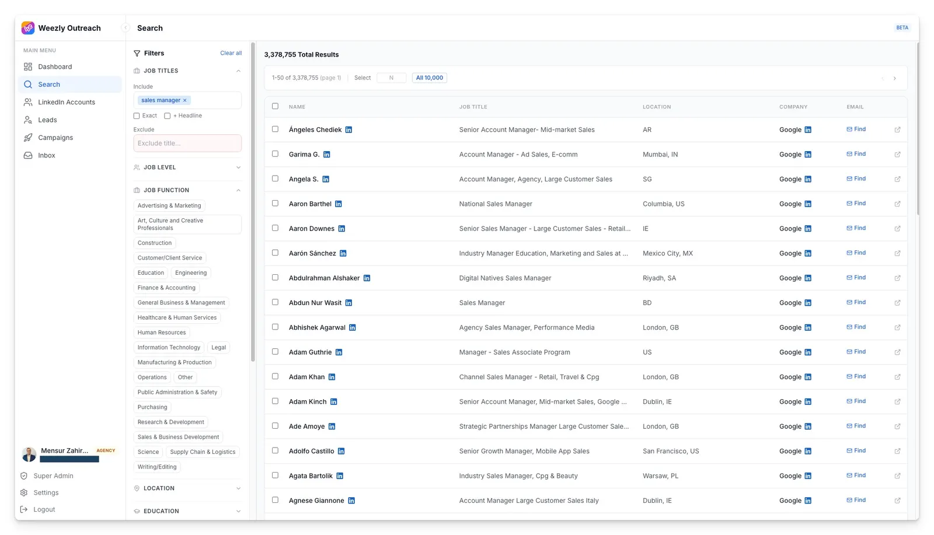Find email for Aarón Sánchez
The height and width of the screenshot is (535, 934).
(856, 253)
